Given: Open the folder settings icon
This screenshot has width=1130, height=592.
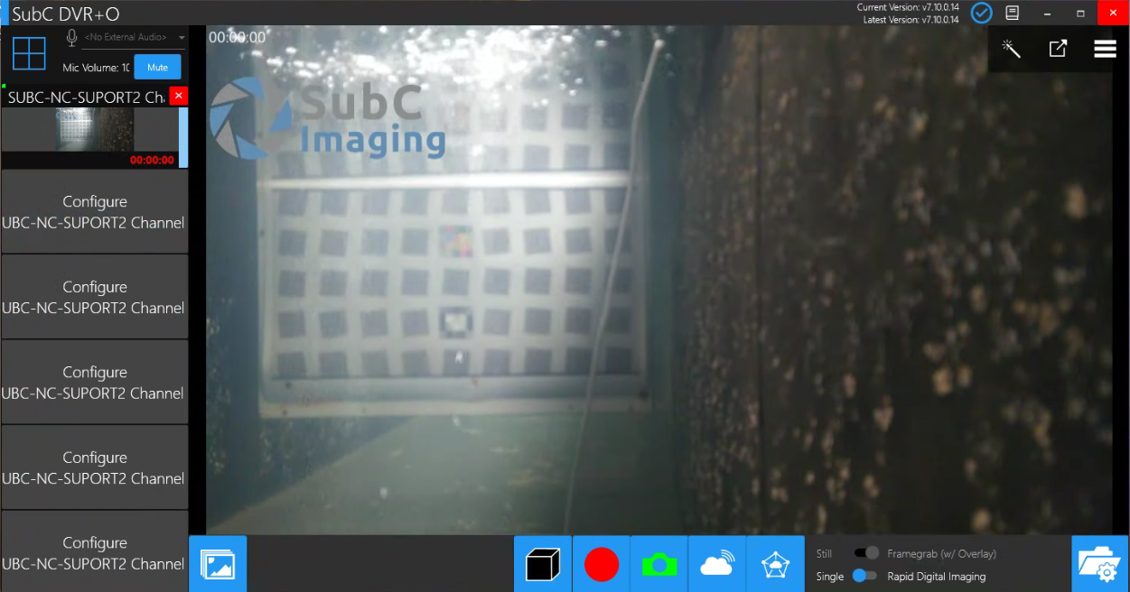Looking at the screenshot, I should [x=1100, y=564].
